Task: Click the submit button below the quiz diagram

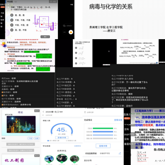Action: [45, 37]
